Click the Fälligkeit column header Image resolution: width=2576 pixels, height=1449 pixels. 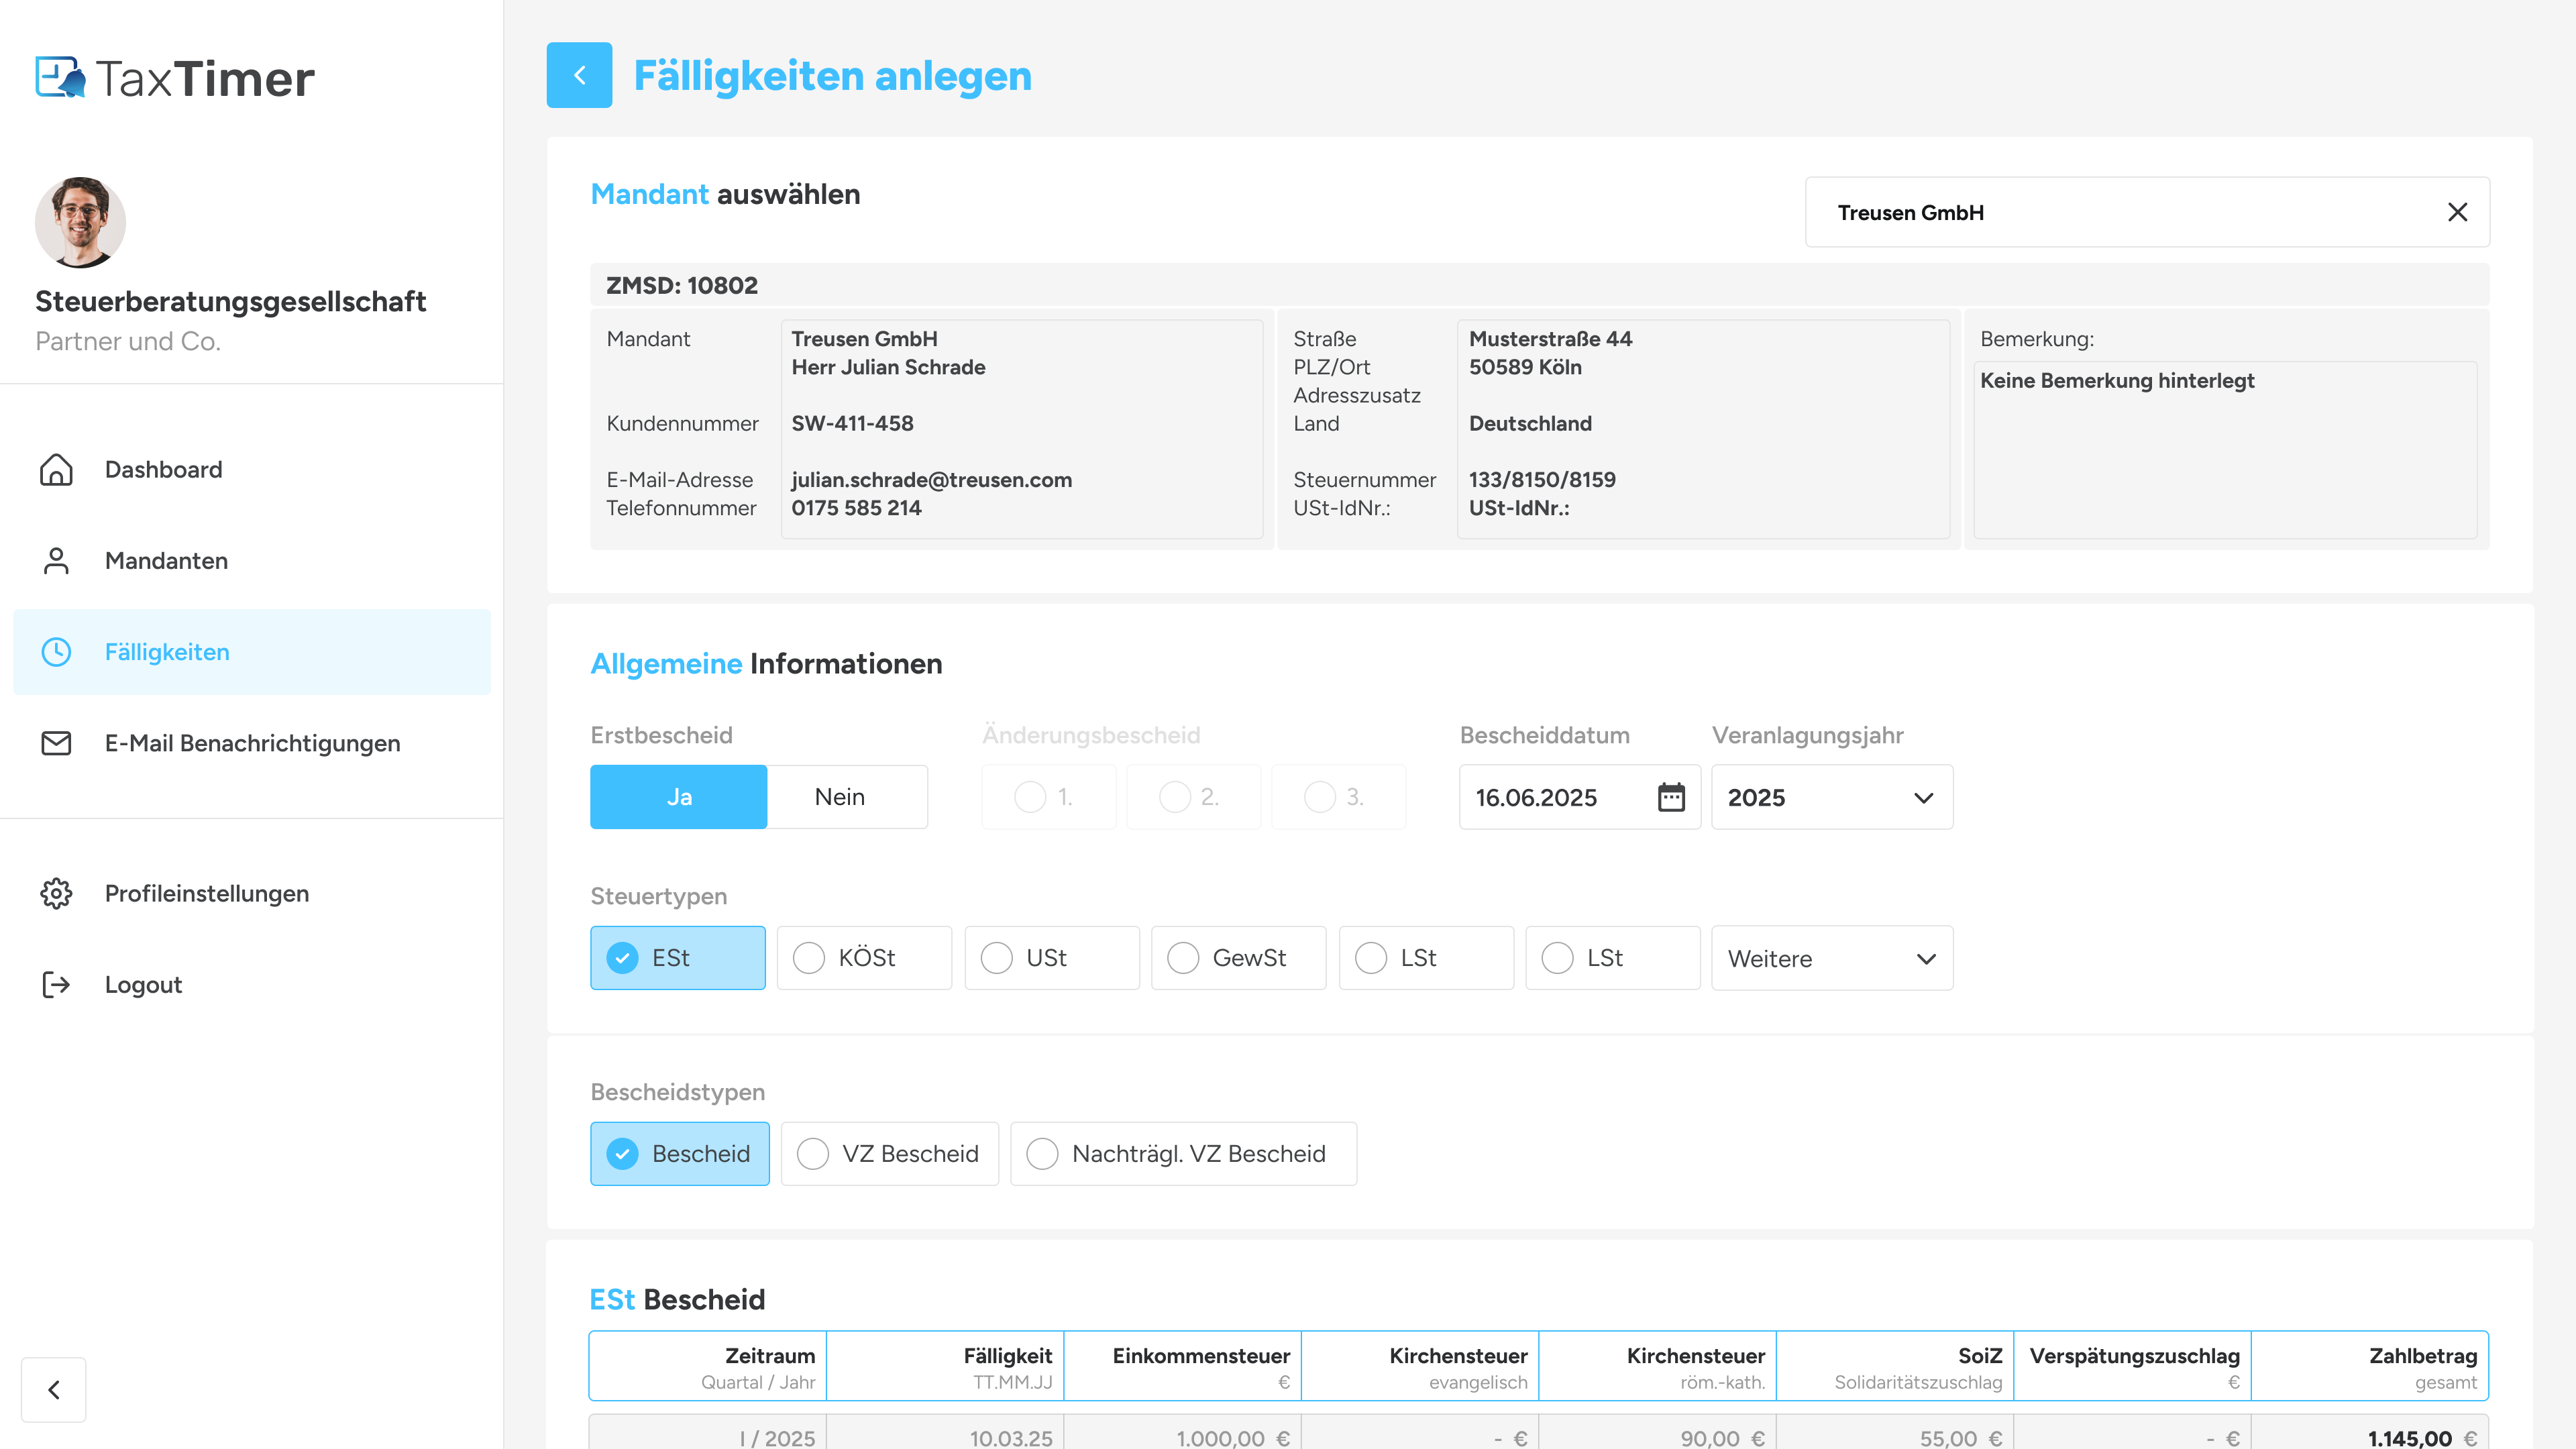945,1366
